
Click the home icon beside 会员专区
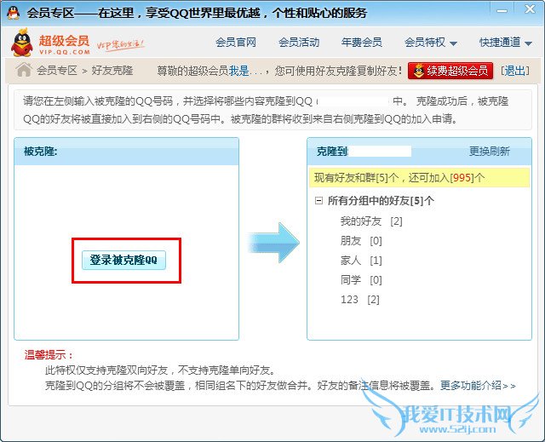pos(24,70)
